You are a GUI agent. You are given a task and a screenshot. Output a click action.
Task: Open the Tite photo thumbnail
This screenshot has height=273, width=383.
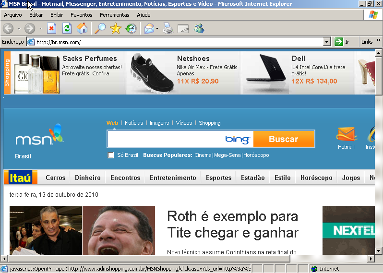point(46,230)
